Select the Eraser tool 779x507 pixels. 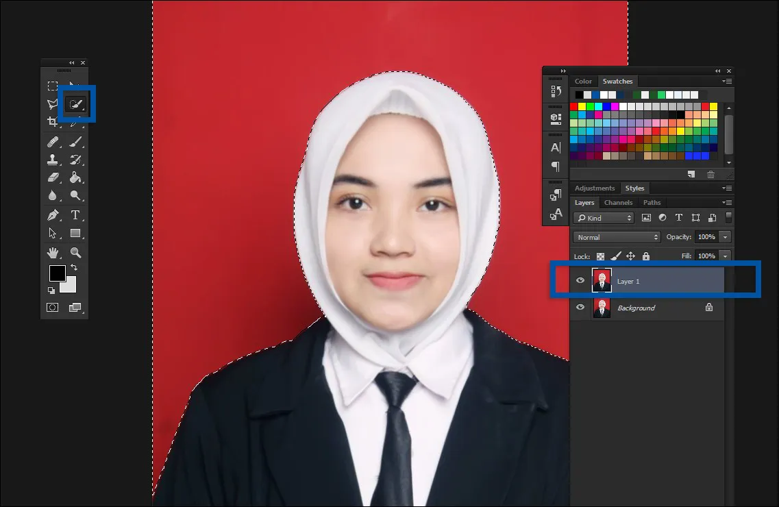pyautogui.click(x=53, y=178)
